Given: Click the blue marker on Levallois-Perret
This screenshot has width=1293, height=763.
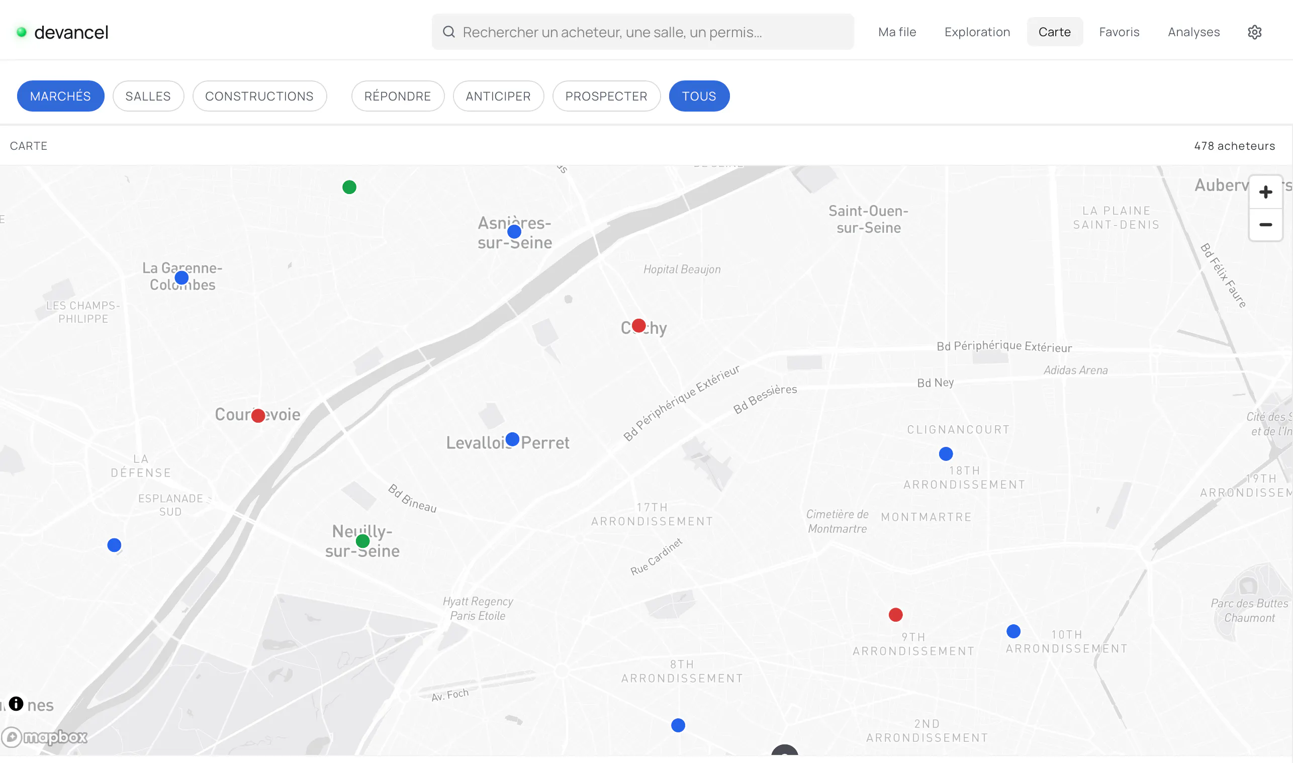Looking at the screenshot, I should pyautogui.click(x=512, y=439).
